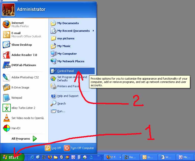Click Administrator chess user picture
The image size is (195, 161).
pyautogui.click(x=8, y=10)
